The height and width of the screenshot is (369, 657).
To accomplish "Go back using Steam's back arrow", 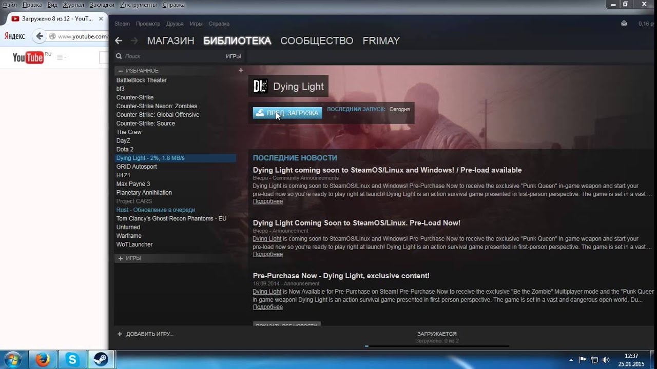I will pyautogui.click(x=119, y=40).
